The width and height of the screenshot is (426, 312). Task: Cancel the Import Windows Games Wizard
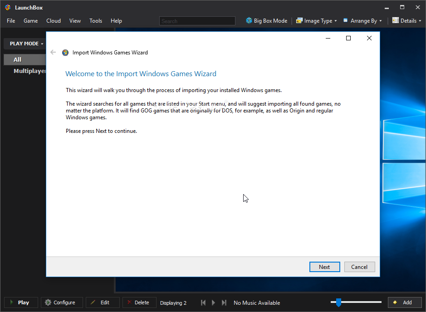point(359,267)
